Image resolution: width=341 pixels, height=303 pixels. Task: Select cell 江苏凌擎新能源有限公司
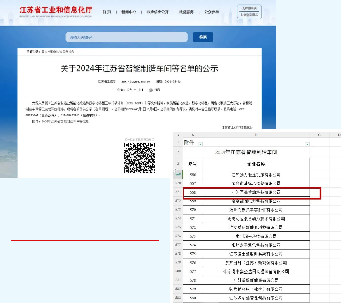point(256,280)
